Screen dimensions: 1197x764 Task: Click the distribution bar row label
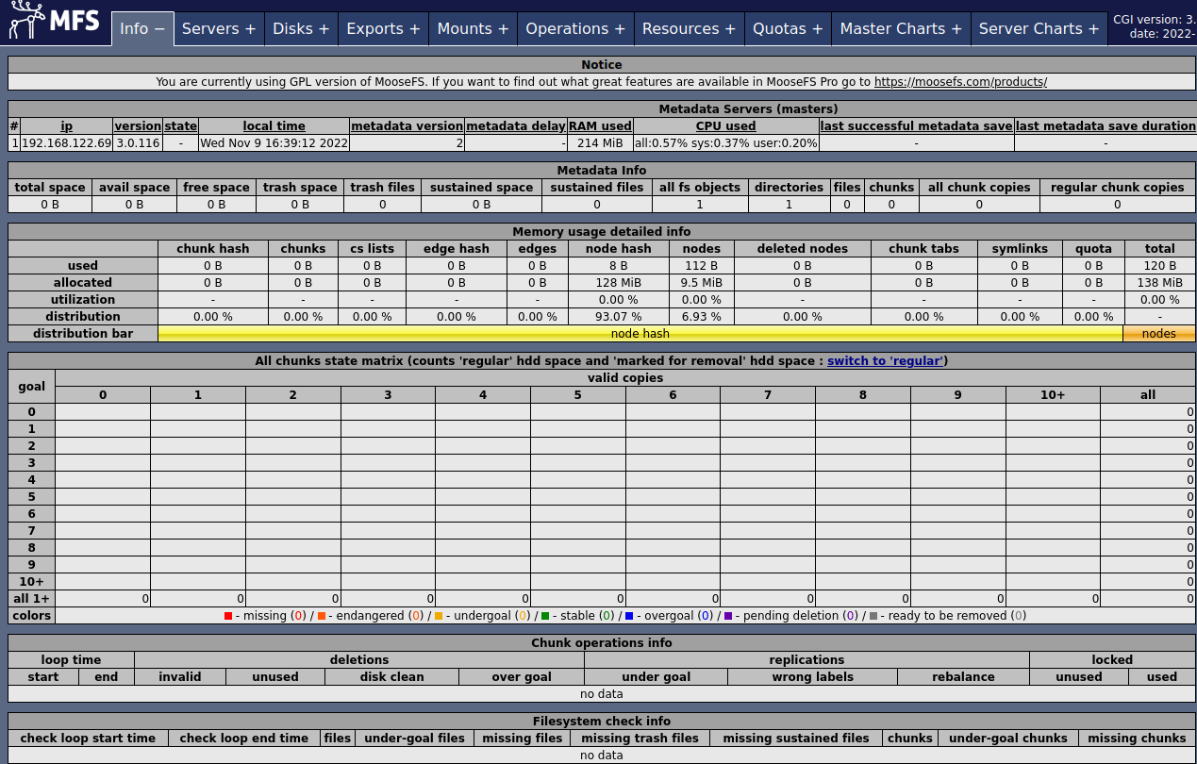[x=83, y=334]
